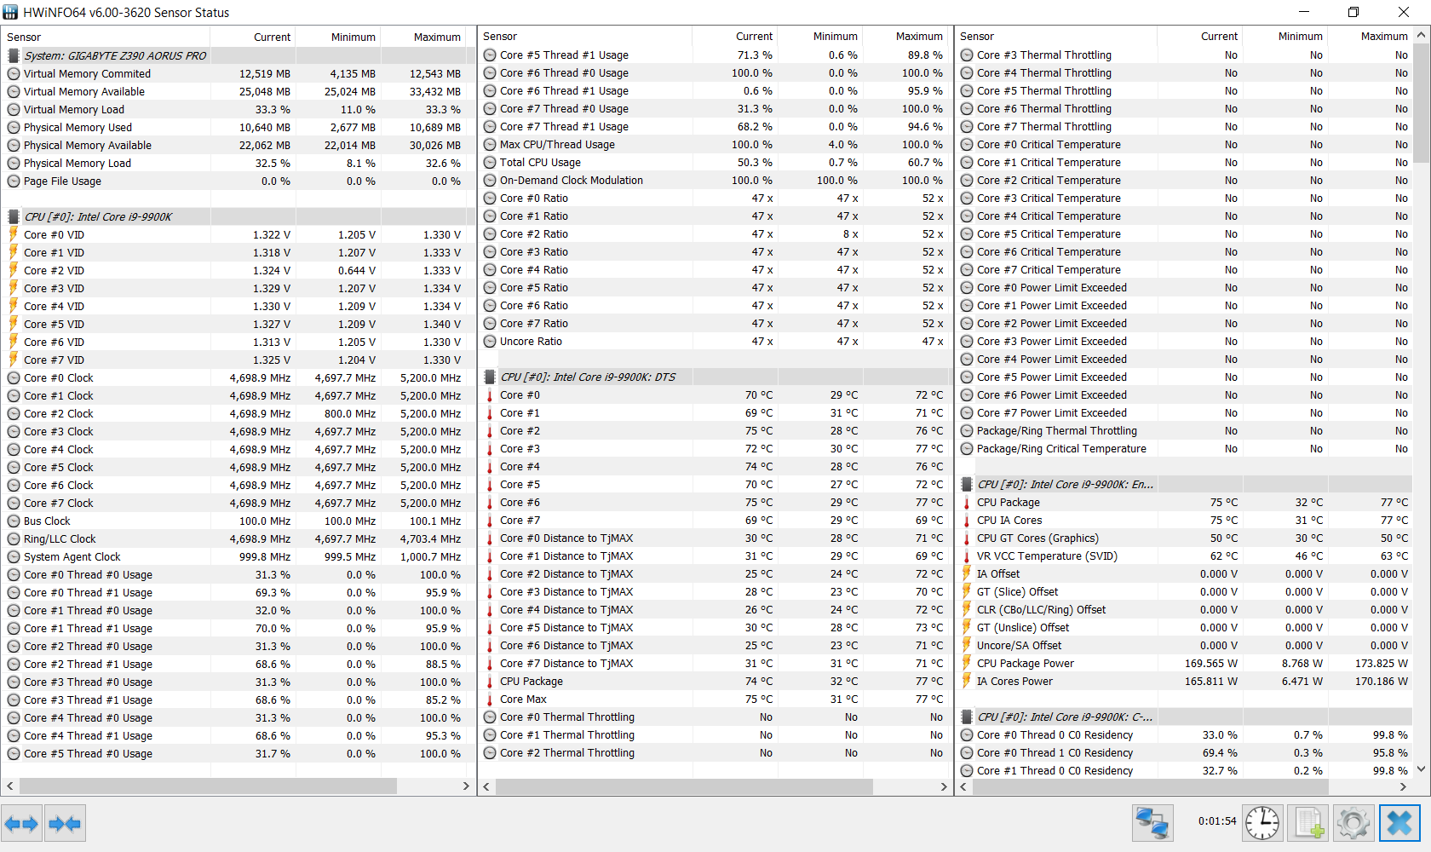Click chip icon beside the i9-9900K: C-... header
Screen dimensions: 1431x852
(967, 717)
